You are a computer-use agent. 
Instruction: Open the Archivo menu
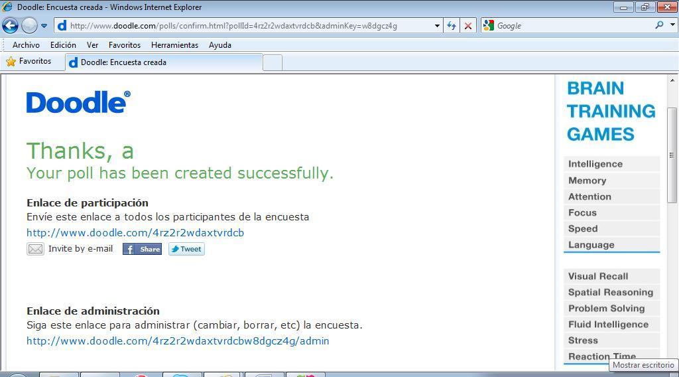pyautogui.click(x=26, y=45)
